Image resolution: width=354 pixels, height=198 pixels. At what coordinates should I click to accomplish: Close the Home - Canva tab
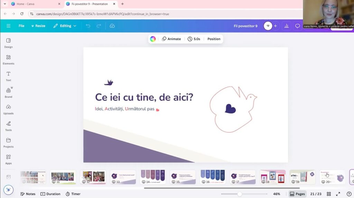coord(59,4)
